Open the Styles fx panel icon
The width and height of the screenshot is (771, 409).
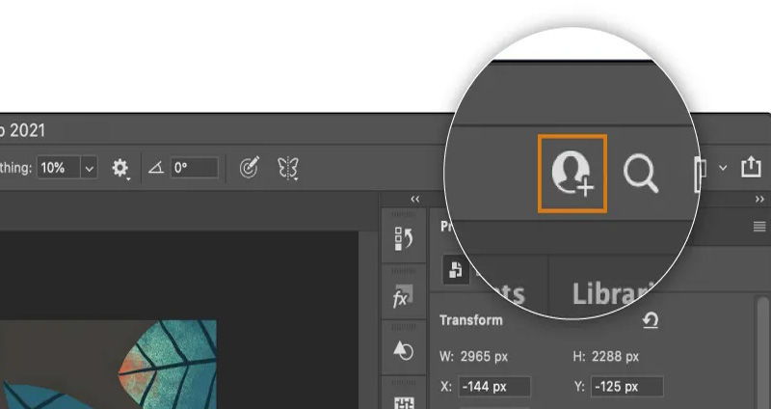click(x=403, y=297)
